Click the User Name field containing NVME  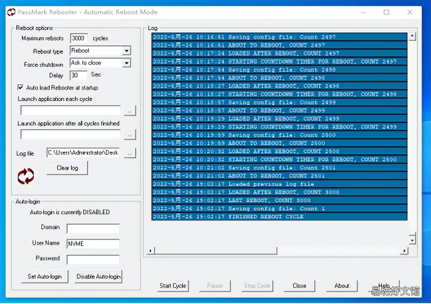[x=93, y=244]
